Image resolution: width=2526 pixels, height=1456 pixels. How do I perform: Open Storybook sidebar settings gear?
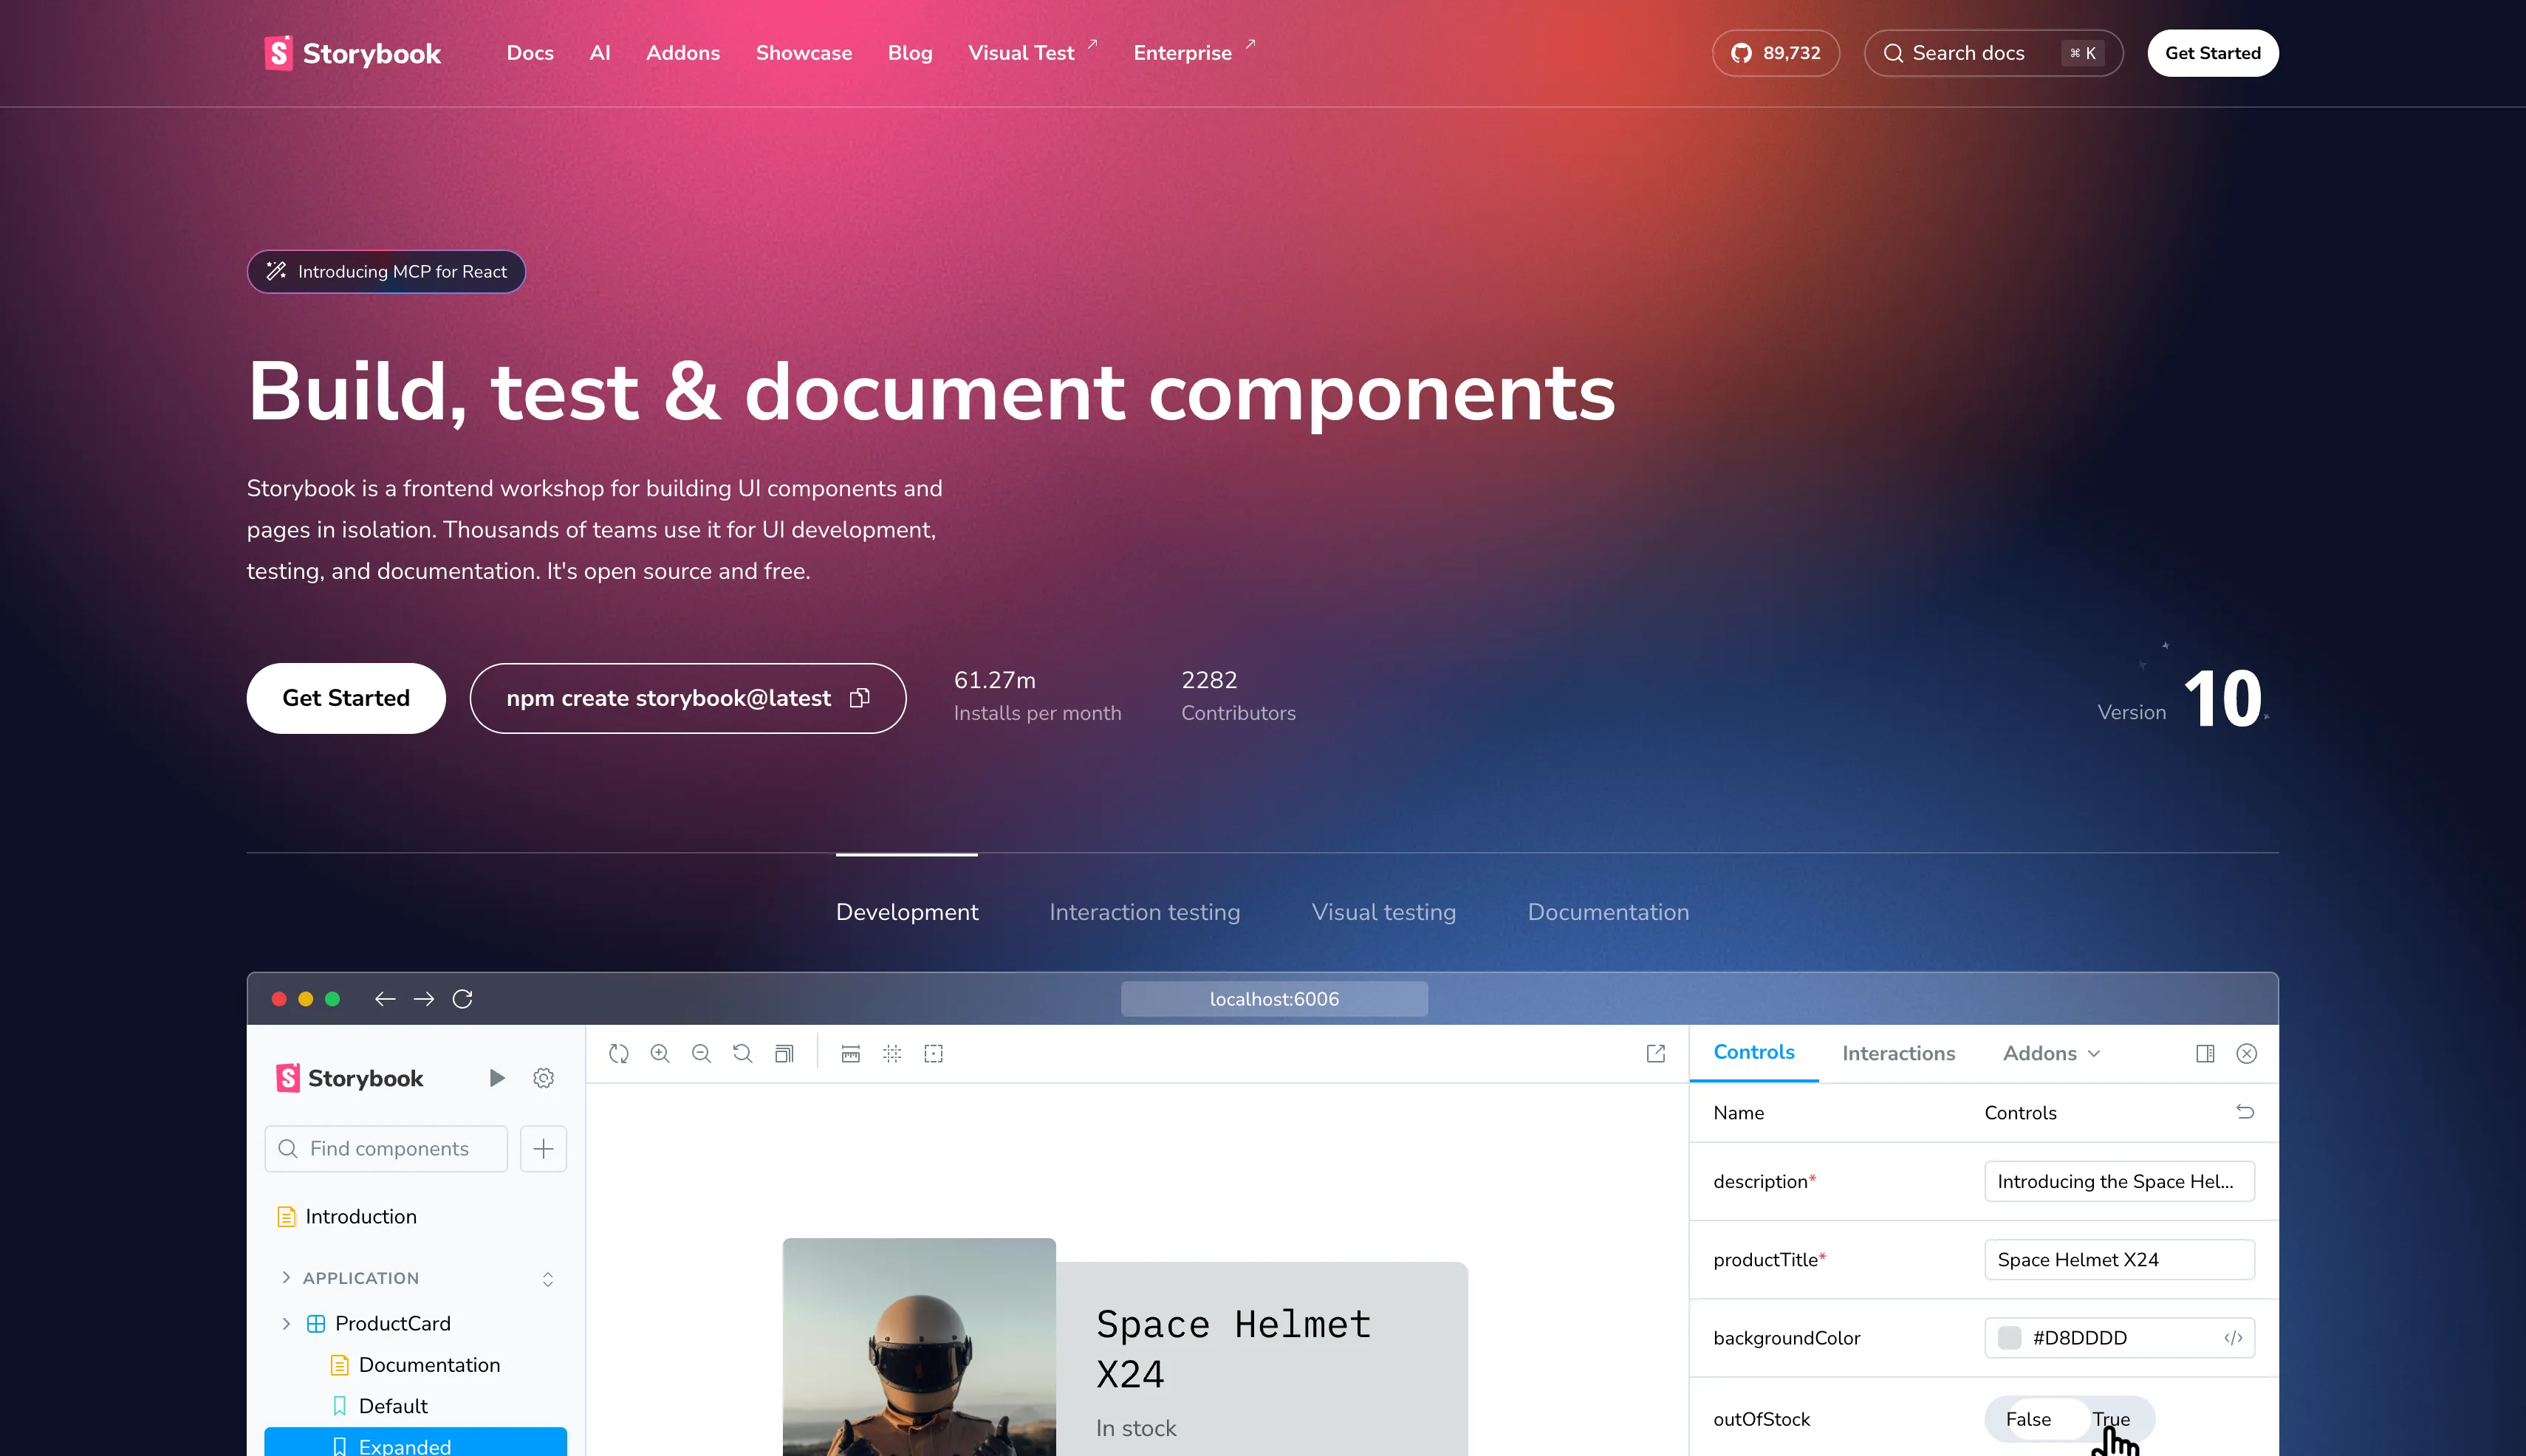[x=543, y=1078]
